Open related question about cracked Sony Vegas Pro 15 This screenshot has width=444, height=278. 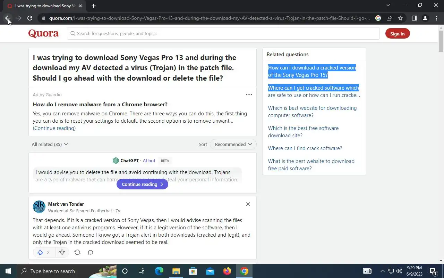click(x=312, y=71)
